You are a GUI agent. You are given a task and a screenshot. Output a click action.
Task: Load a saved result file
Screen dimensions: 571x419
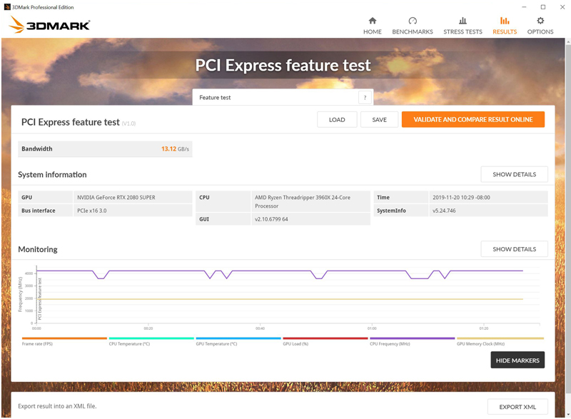337,120
